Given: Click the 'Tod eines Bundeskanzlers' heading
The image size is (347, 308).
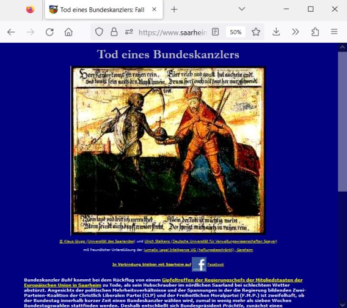Looking at the screenshot, I should 168,54.
